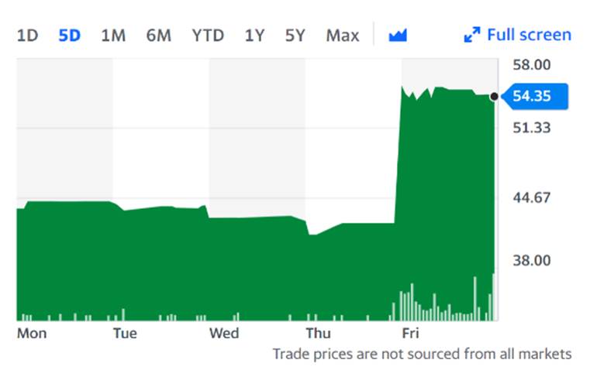Image resolution: width=597 pixels, height=384 pixels.
Task: Choose the 1M time range
Action: click(113, 36)
